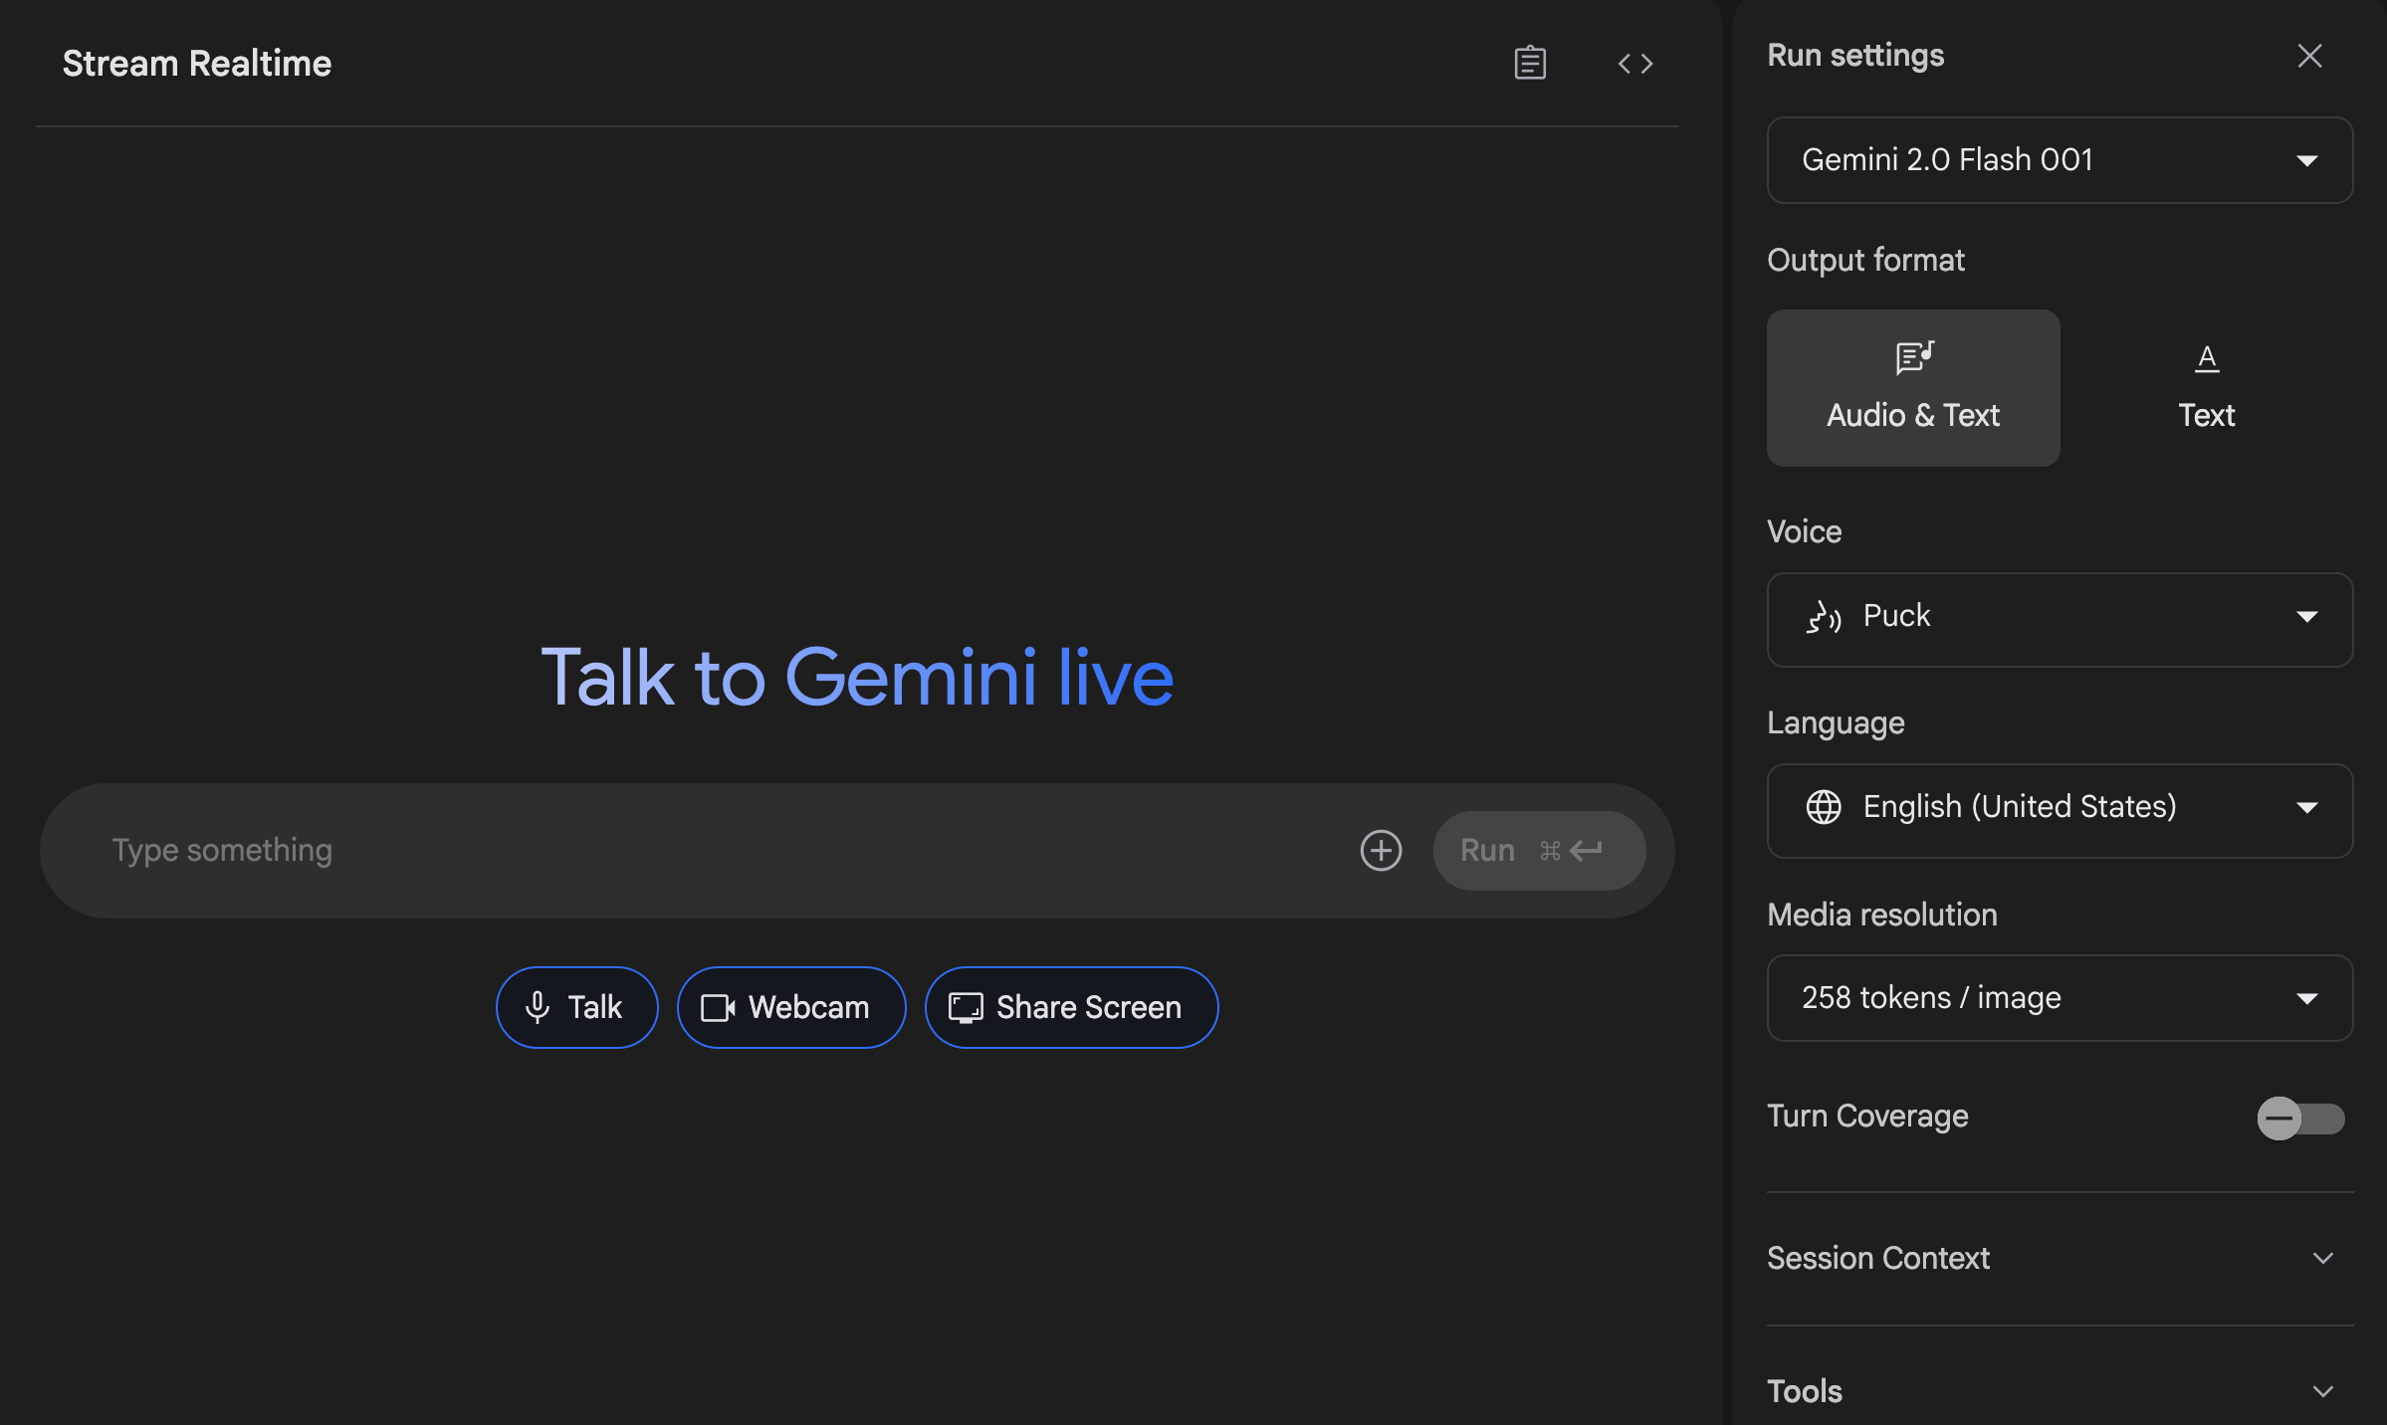Click the Run button
2387x1425 pixels.
pos(1539,851)
